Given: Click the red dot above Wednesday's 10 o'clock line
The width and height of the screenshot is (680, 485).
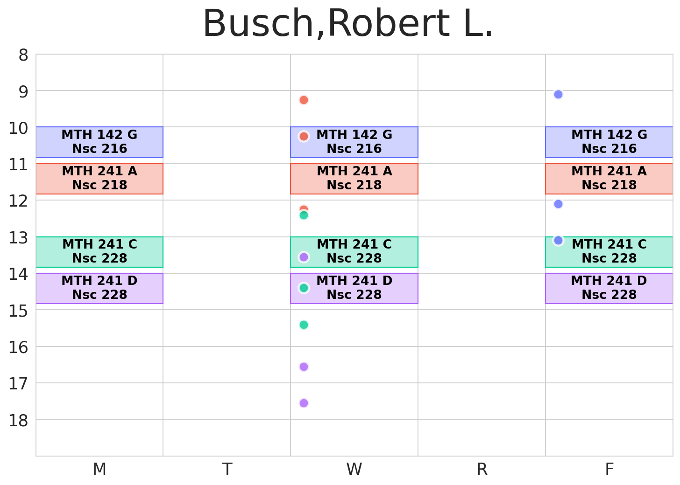Looking at the screenshot, I should point(304,100).
